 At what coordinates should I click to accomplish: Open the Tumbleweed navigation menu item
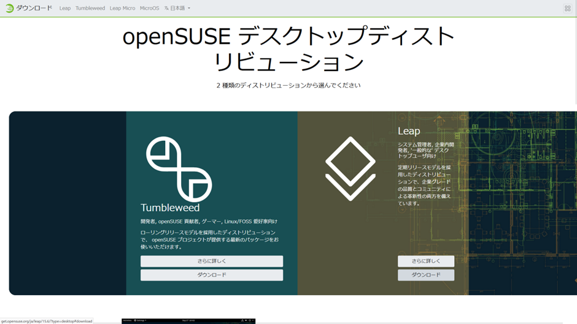90,9
